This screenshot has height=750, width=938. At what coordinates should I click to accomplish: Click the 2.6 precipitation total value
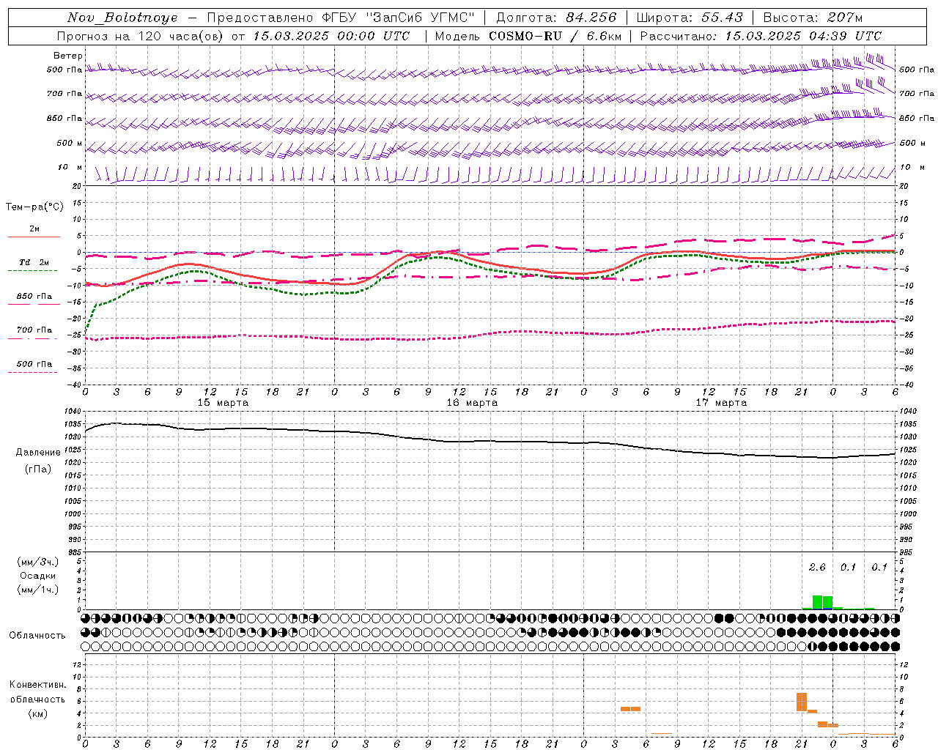point(817,568)
